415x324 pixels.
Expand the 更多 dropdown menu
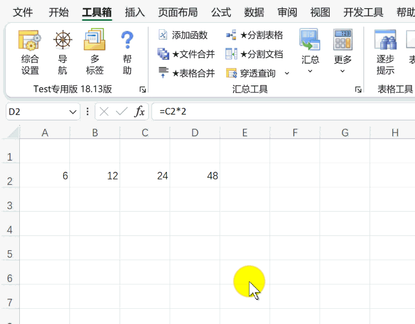[x=343, y=51]
